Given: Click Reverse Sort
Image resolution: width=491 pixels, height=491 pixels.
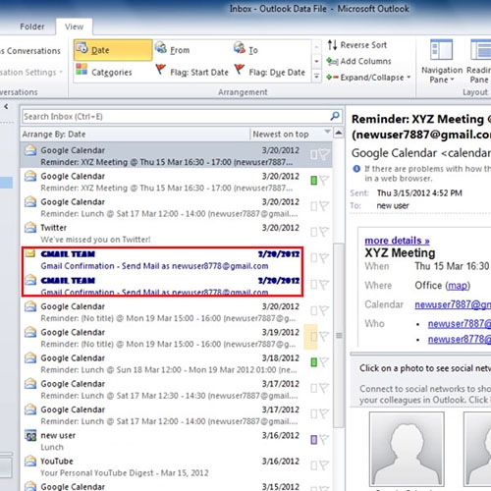Looking at the screenshot, I should click(357, 45).
